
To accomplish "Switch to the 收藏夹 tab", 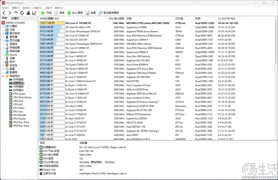I will coord(15,18).
